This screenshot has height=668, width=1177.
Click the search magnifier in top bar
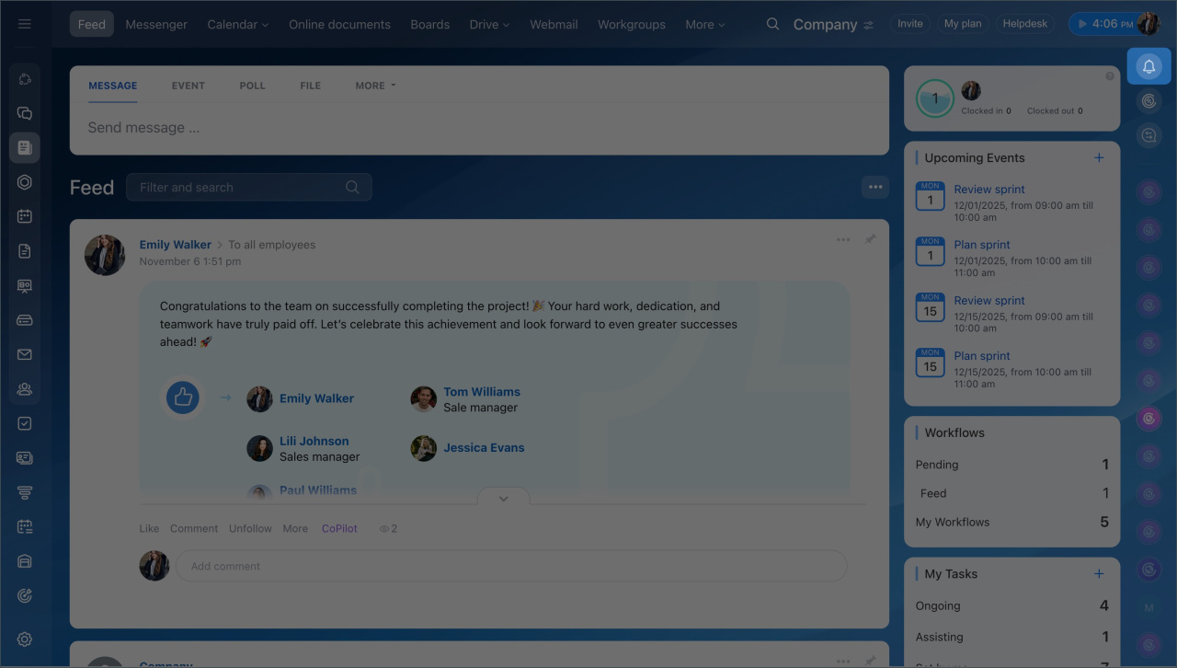[772, 24]
